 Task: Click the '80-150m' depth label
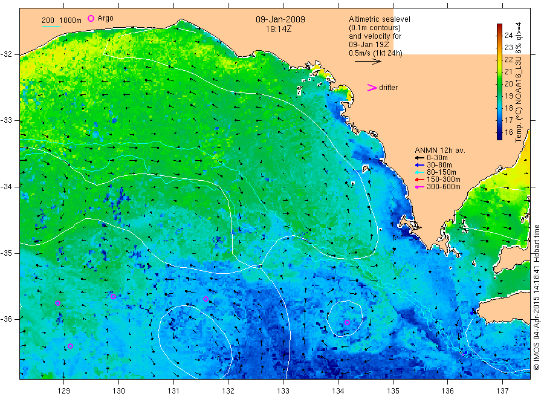click(441, 172)
